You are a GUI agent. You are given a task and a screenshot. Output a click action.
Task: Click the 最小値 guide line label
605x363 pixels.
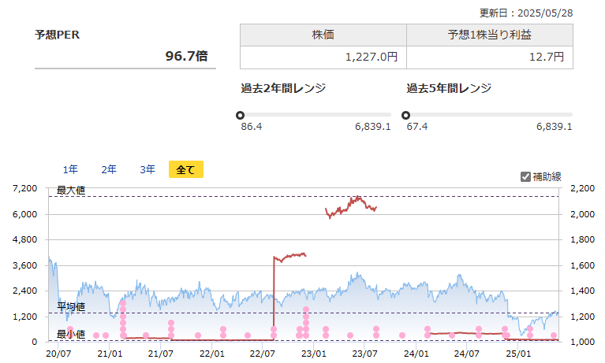(x=70, y=335)
